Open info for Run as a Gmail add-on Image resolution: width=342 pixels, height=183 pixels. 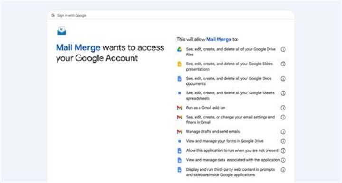pyautogui.click(x=283, y=108)
